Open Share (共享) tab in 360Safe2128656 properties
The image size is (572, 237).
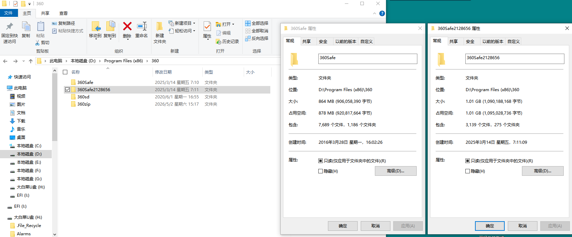coord(454,42)
